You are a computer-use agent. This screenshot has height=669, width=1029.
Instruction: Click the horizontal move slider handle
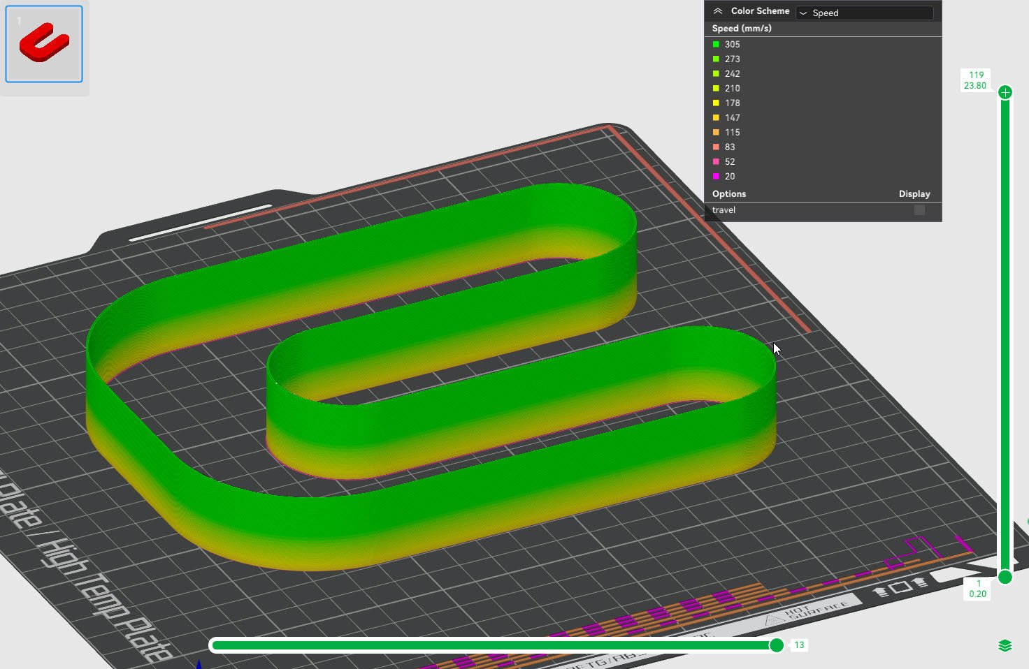click(778, 645)
